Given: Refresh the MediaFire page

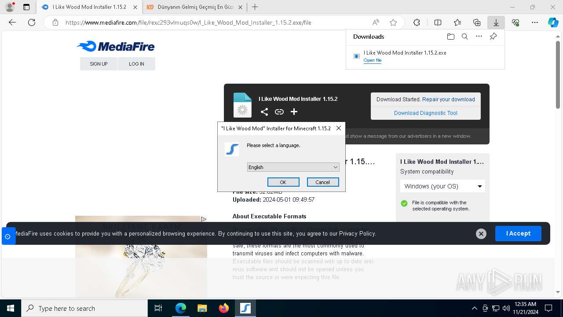Looking at the screenshot, I should [x=32, y=22].
